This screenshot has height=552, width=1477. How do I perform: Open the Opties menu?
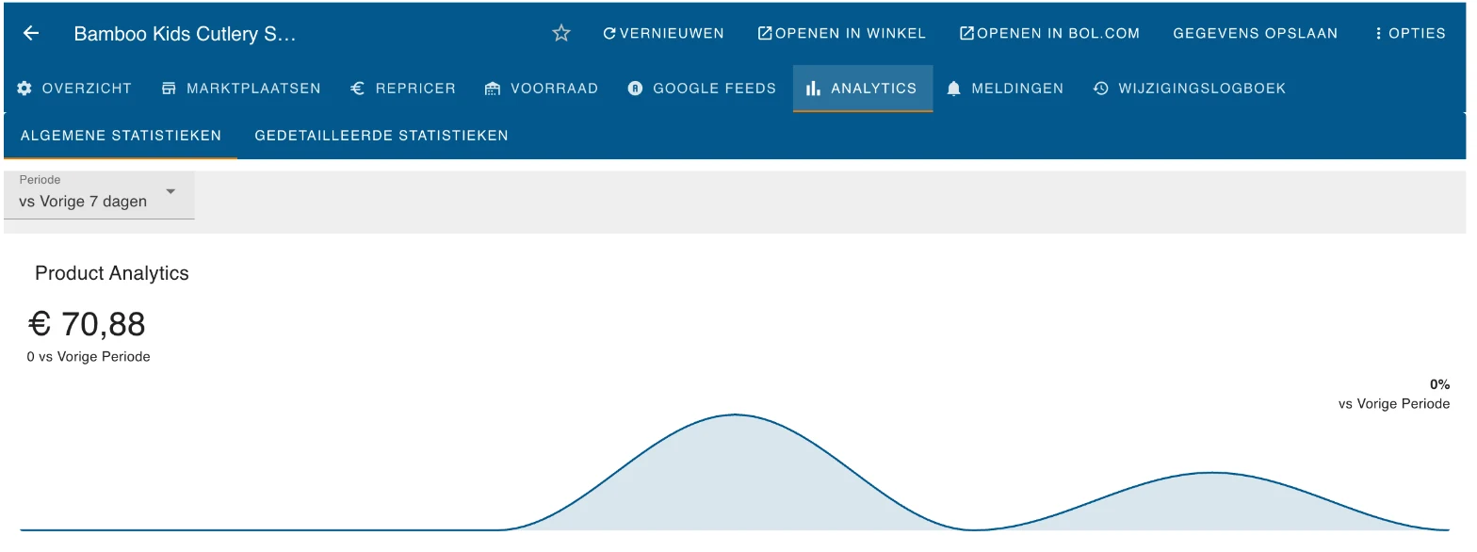[x=1409, y=33]
